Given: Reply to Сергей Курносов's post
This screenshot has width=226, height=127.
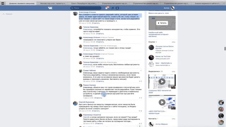Looking at the screenshot, I should [x=96, y=111].
